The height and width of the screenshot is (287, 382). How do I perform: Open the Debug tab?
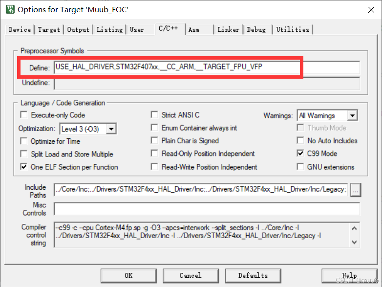tap(256, 30)
